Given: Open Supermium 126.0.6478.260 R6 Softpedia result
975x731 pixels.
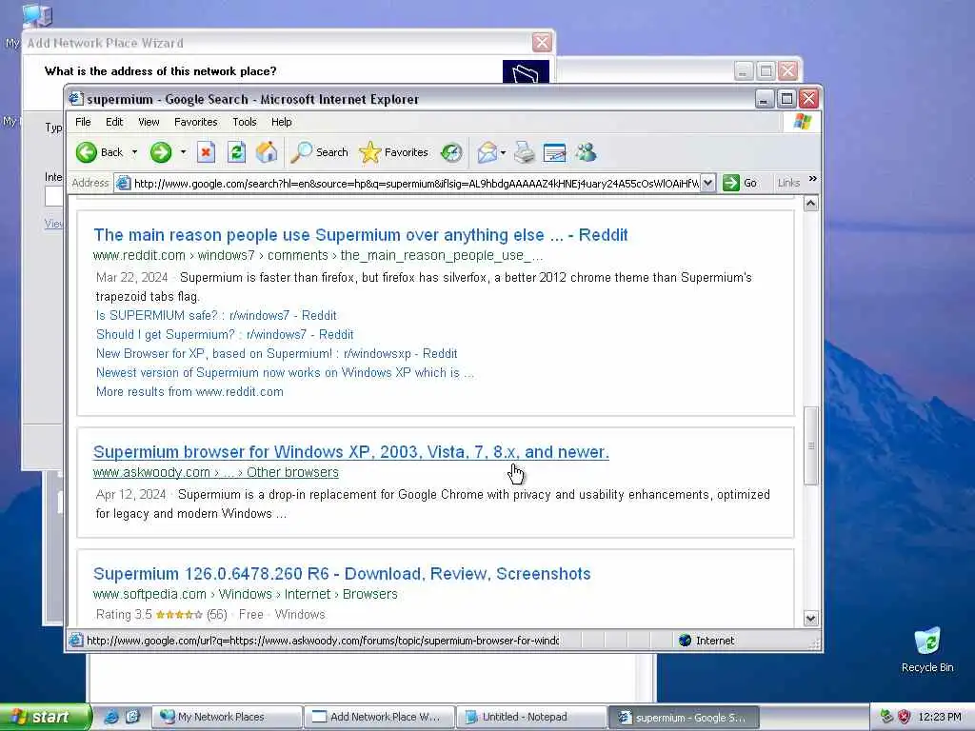Looking at the screenshot, I should [x=342, y=574].
